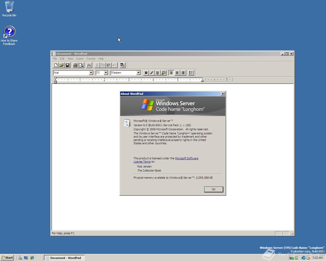
Task: Open the Insert menu
Action: [x=80, y=59]
